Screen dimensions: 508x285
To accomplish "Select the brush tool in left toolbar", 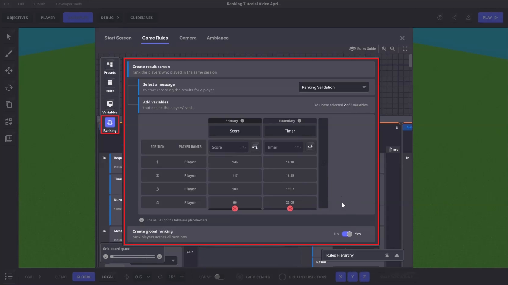I will [x=9, y=54].
